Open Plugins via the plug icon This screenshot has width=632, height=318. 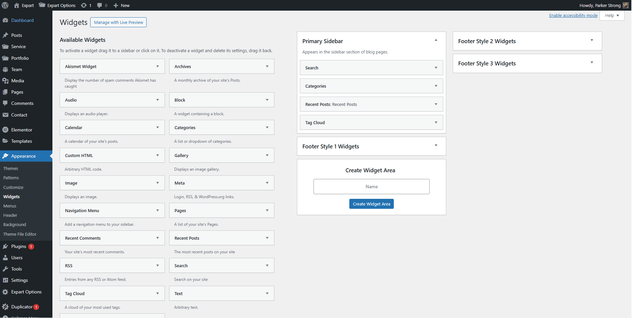tap(5, 247)
